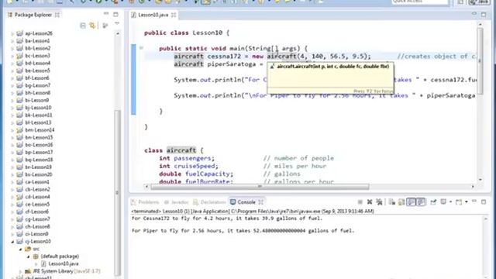Open the Display Selected Console dropdown arrow

(450, 201)
